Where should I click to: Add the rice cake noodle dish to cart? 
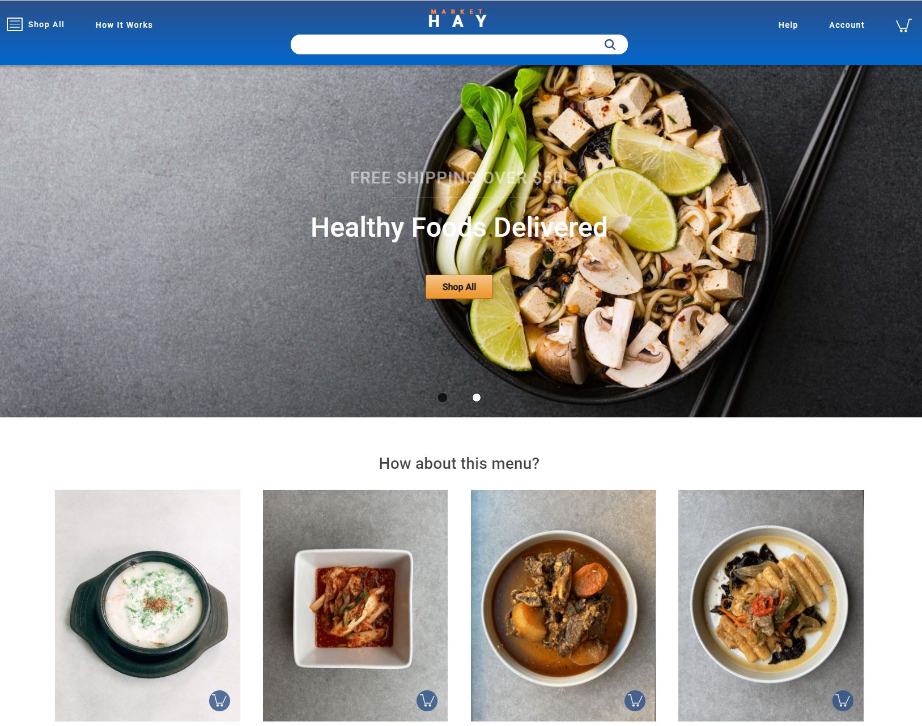pyautogui.click(x=843, y=701)
